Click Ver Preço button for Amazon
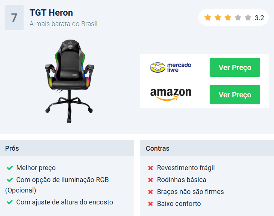 [235, 95]
